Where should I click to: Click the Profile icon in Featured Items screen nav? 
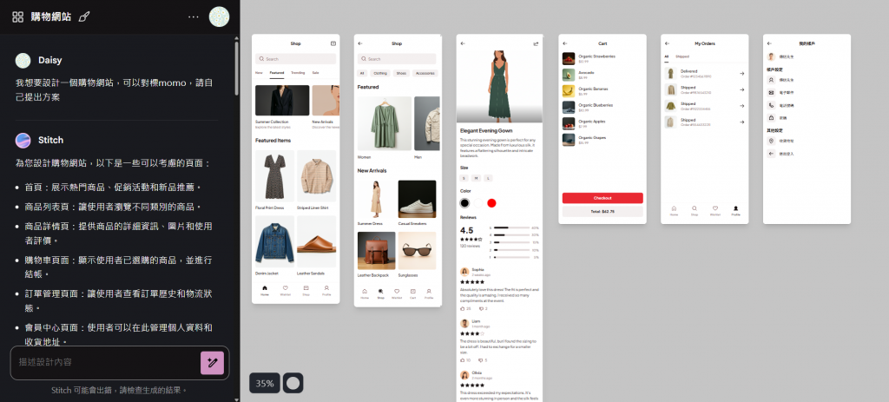[x=326, y=290]
